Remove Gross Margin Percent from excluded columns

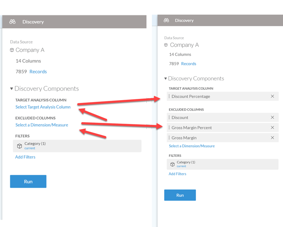[x=272, y=128]
